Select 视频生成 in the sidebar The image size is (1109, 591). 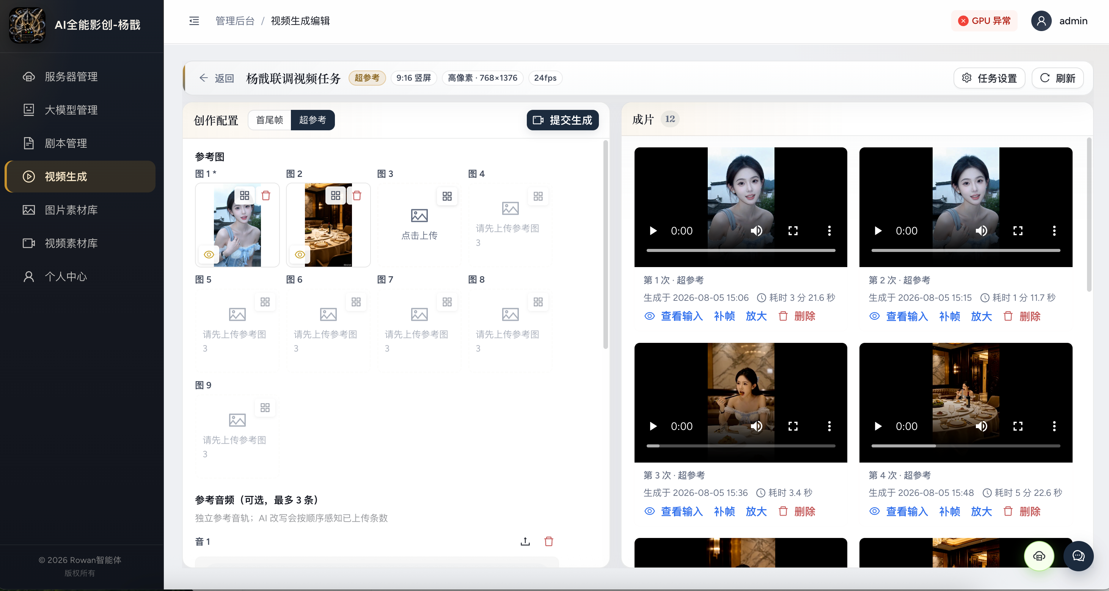(80, 177)
